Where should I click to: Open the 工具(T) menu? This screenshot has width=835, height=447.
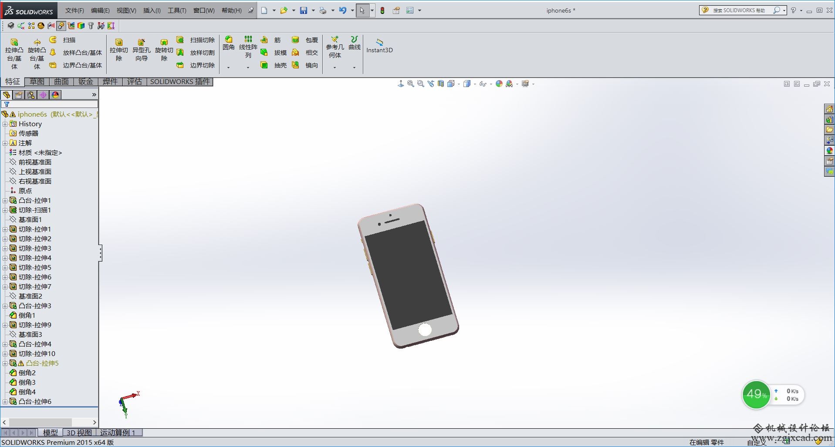[177, 10]
